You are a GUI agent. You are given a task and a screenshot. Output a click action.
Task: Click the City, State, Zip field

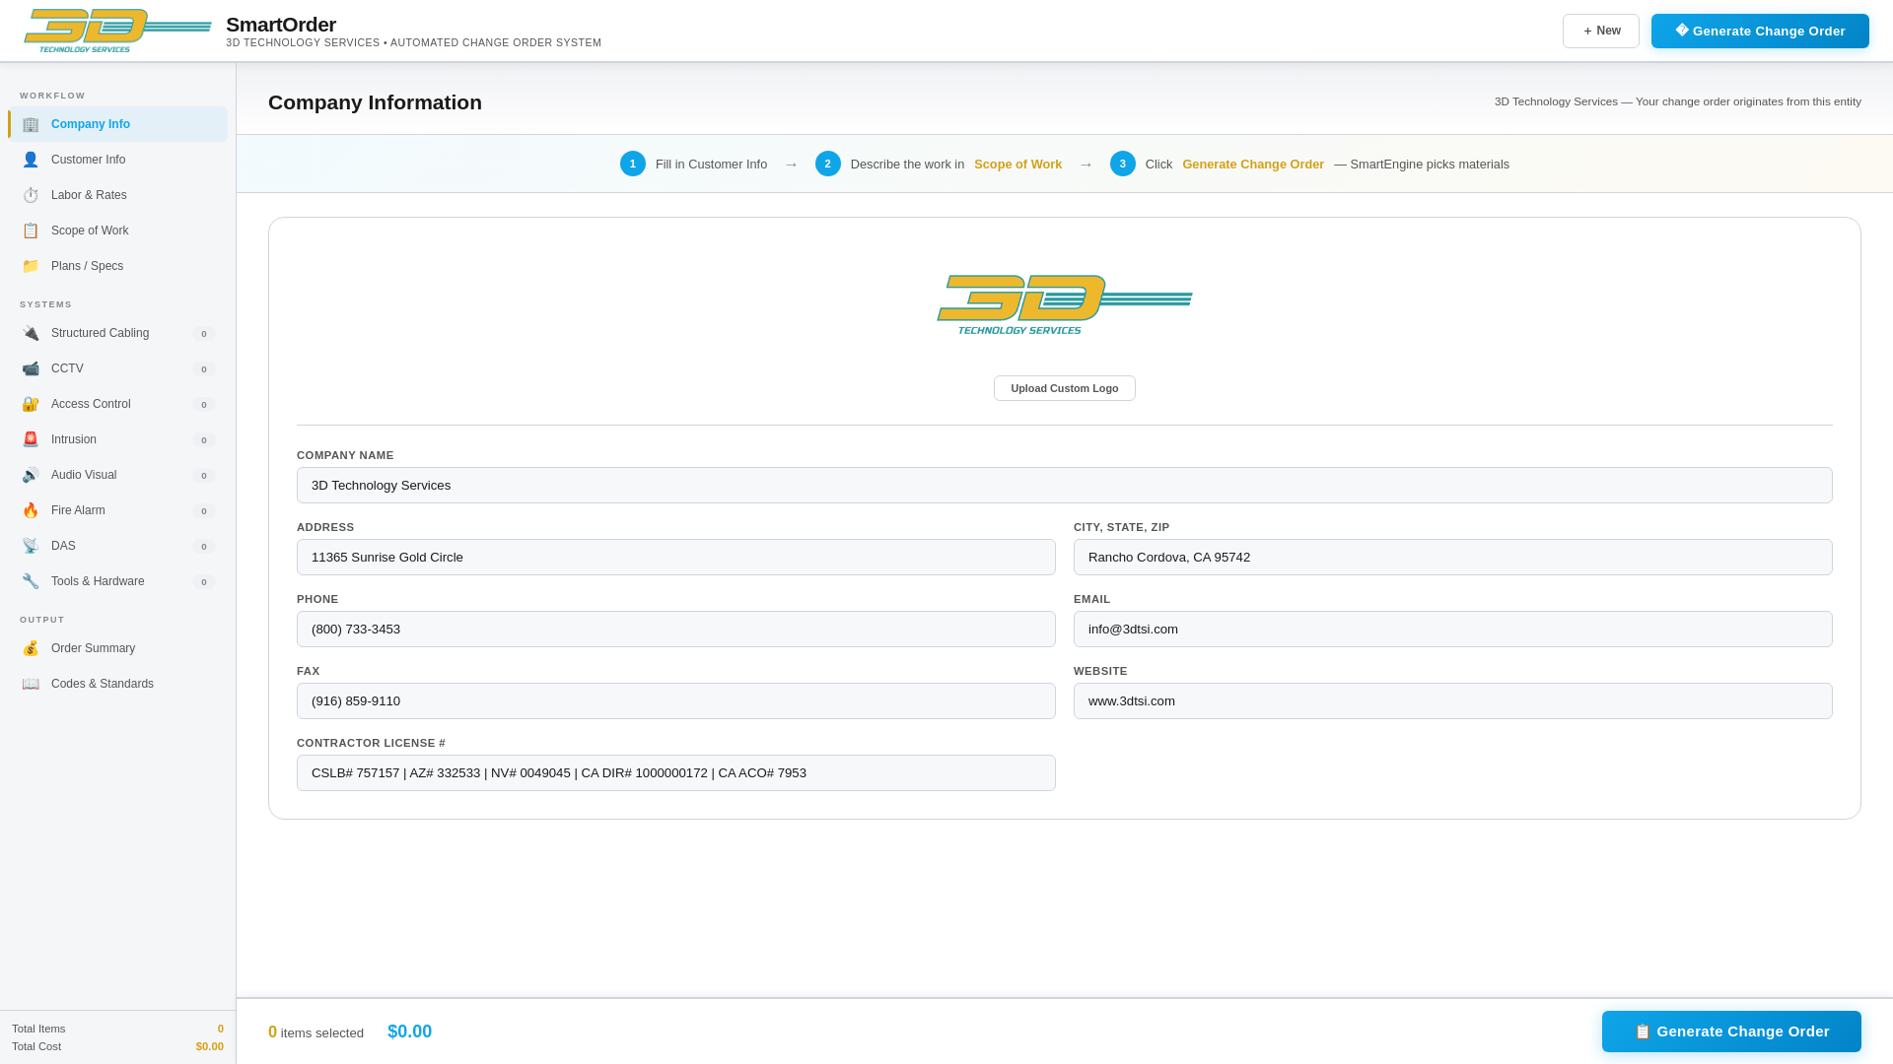point(1453,558)
